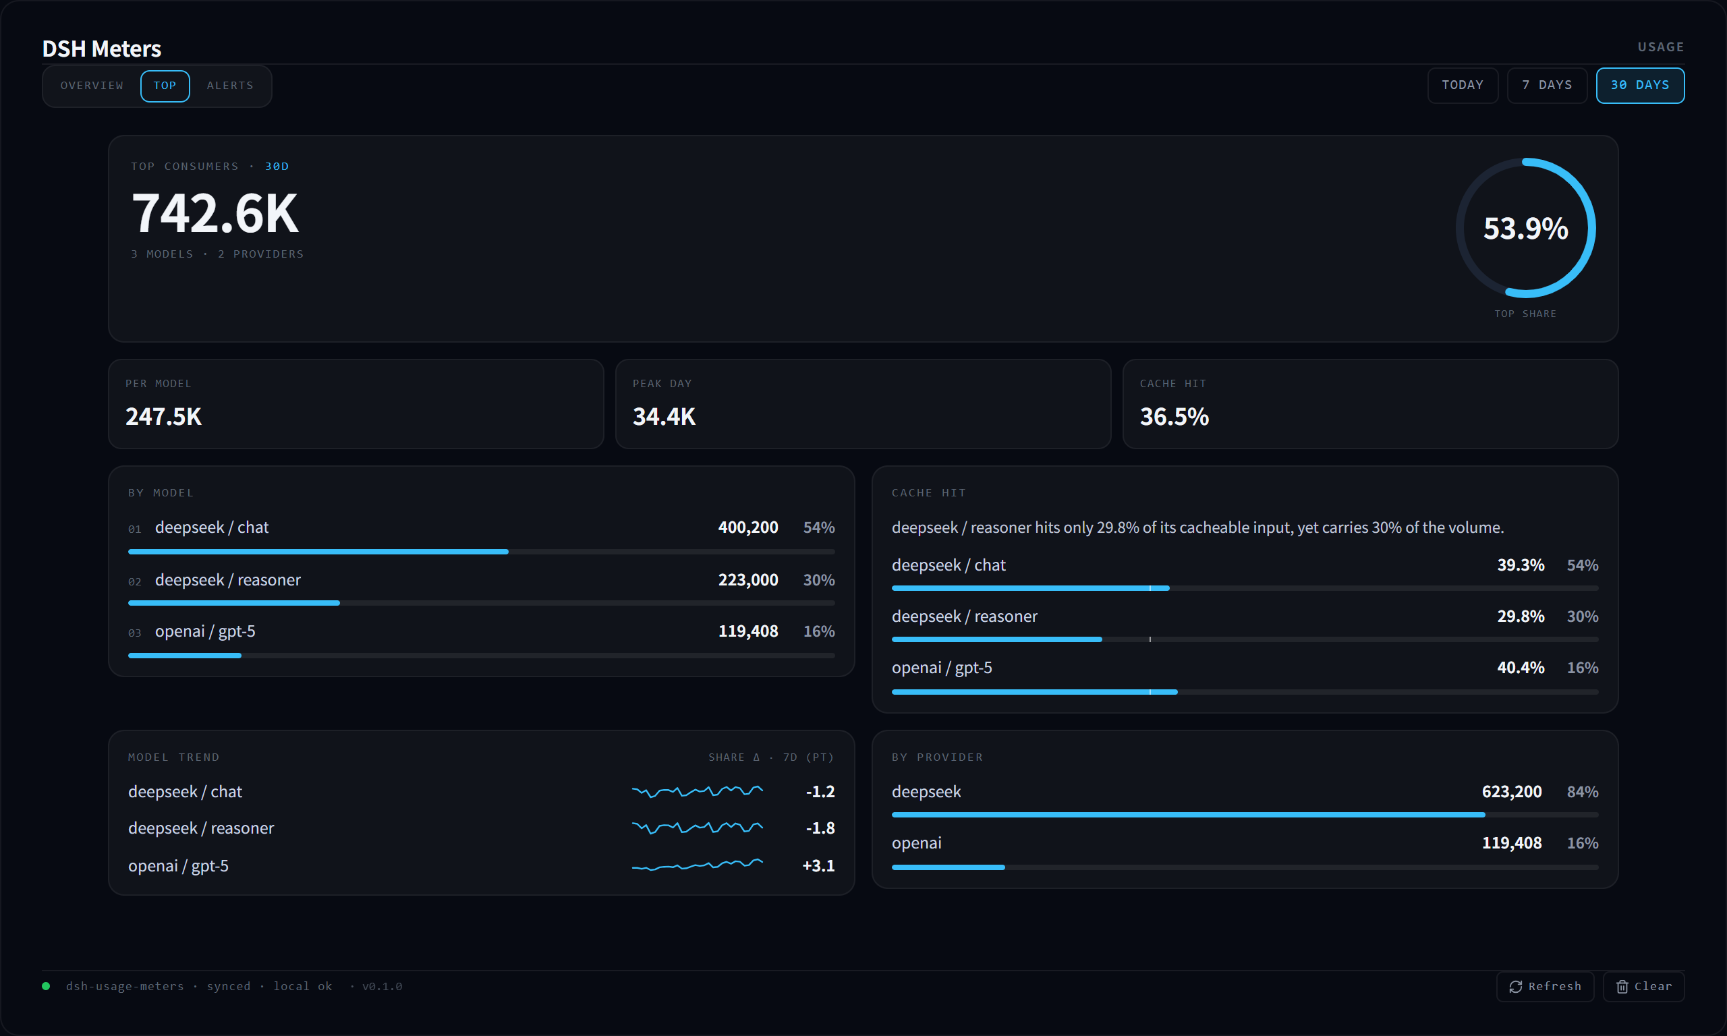The width and height of the screenshot is (1727, 1036).
Task: Click the DSH Meters title
Action: pos(102,49)
